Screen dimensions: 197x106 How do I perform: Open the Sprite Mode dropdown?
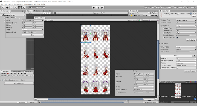[186, 26]
